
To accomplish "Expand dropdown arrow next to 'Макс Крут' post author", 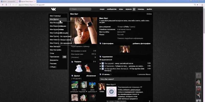I will coord(115,85).
